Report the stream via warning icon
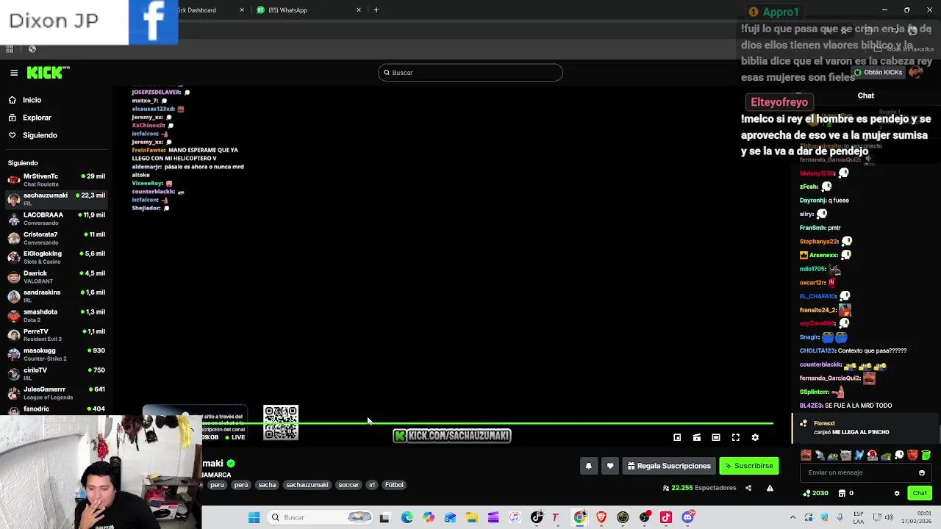941x529 pixels. click(x=770, y=488)
